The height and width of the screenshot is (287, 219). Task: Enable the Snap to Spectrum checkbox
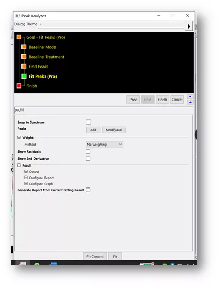click(x=88, y=122)
